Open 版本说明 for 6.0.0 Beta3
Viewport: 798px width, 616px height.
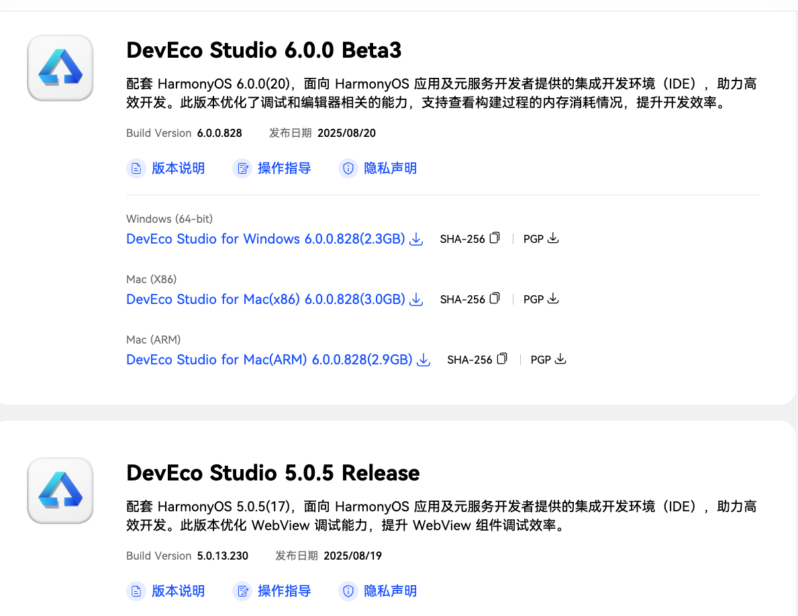[x=178, y=168]
